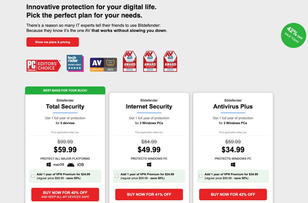Click the macOS platform label in Total Security
This screenshot has height=203, width=308.
[59, 164]
